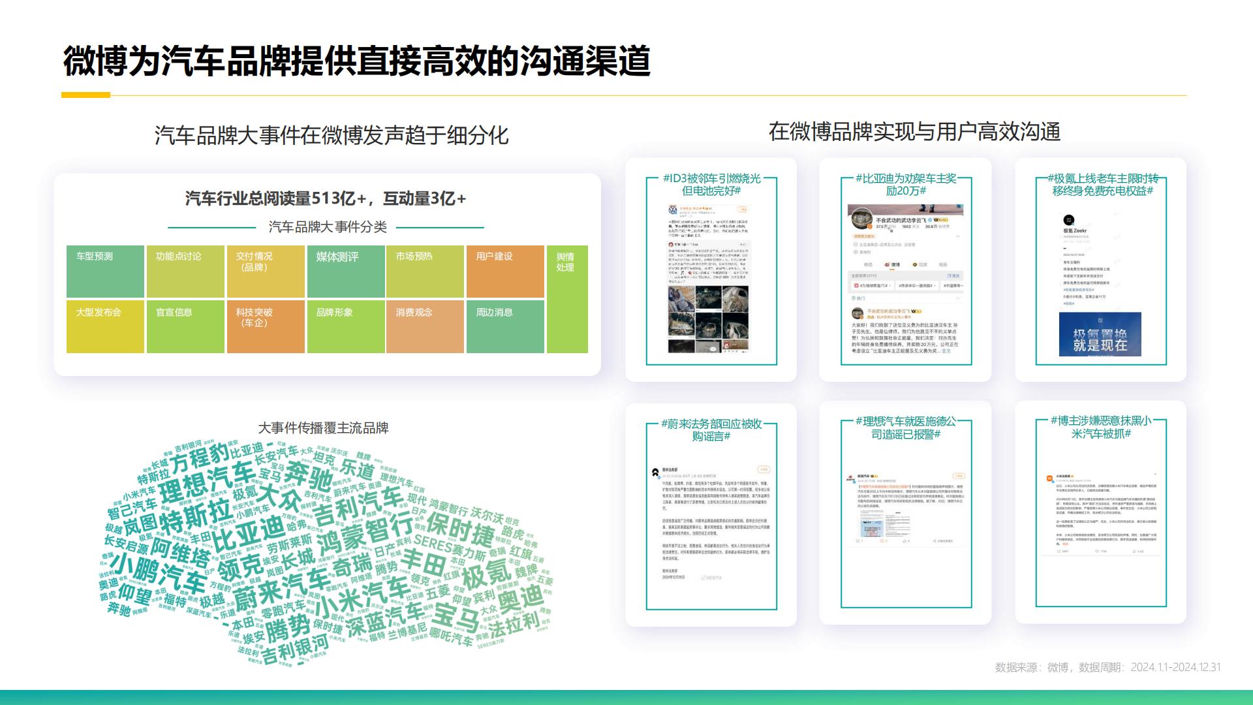Click the verified badge beside 不会武功的武功李云飞
1253x705 pixels.
tap(930, 219)
